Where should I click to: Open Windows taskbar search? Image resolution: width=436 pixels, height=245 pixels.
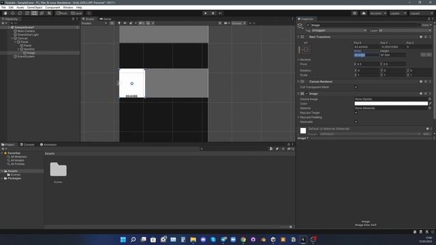(x=134, y=240)
